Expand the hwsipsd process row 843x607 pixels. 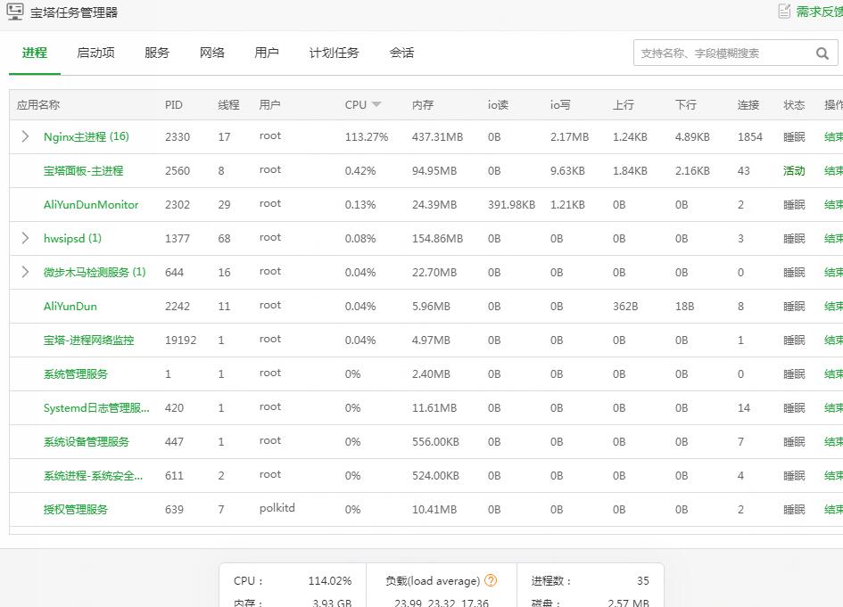[x=25, y=238]
